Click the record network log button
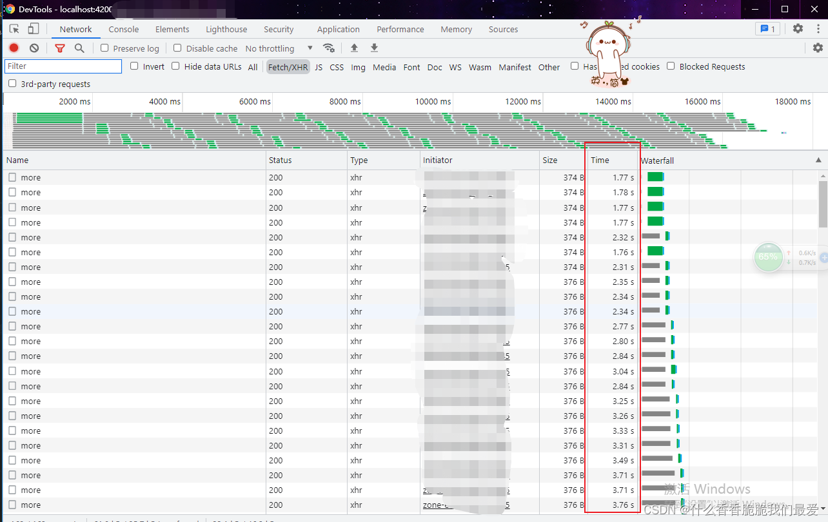 pyautogui.click(x=14, y=48)
